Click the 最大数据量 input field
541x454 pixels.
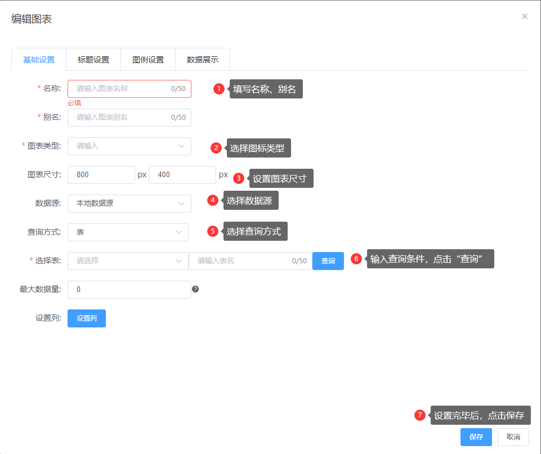click(x=129, y=290)
